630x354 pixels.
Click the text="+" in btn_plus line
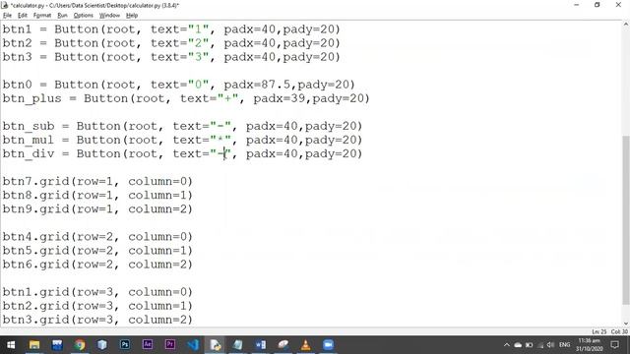click(209, 98)
